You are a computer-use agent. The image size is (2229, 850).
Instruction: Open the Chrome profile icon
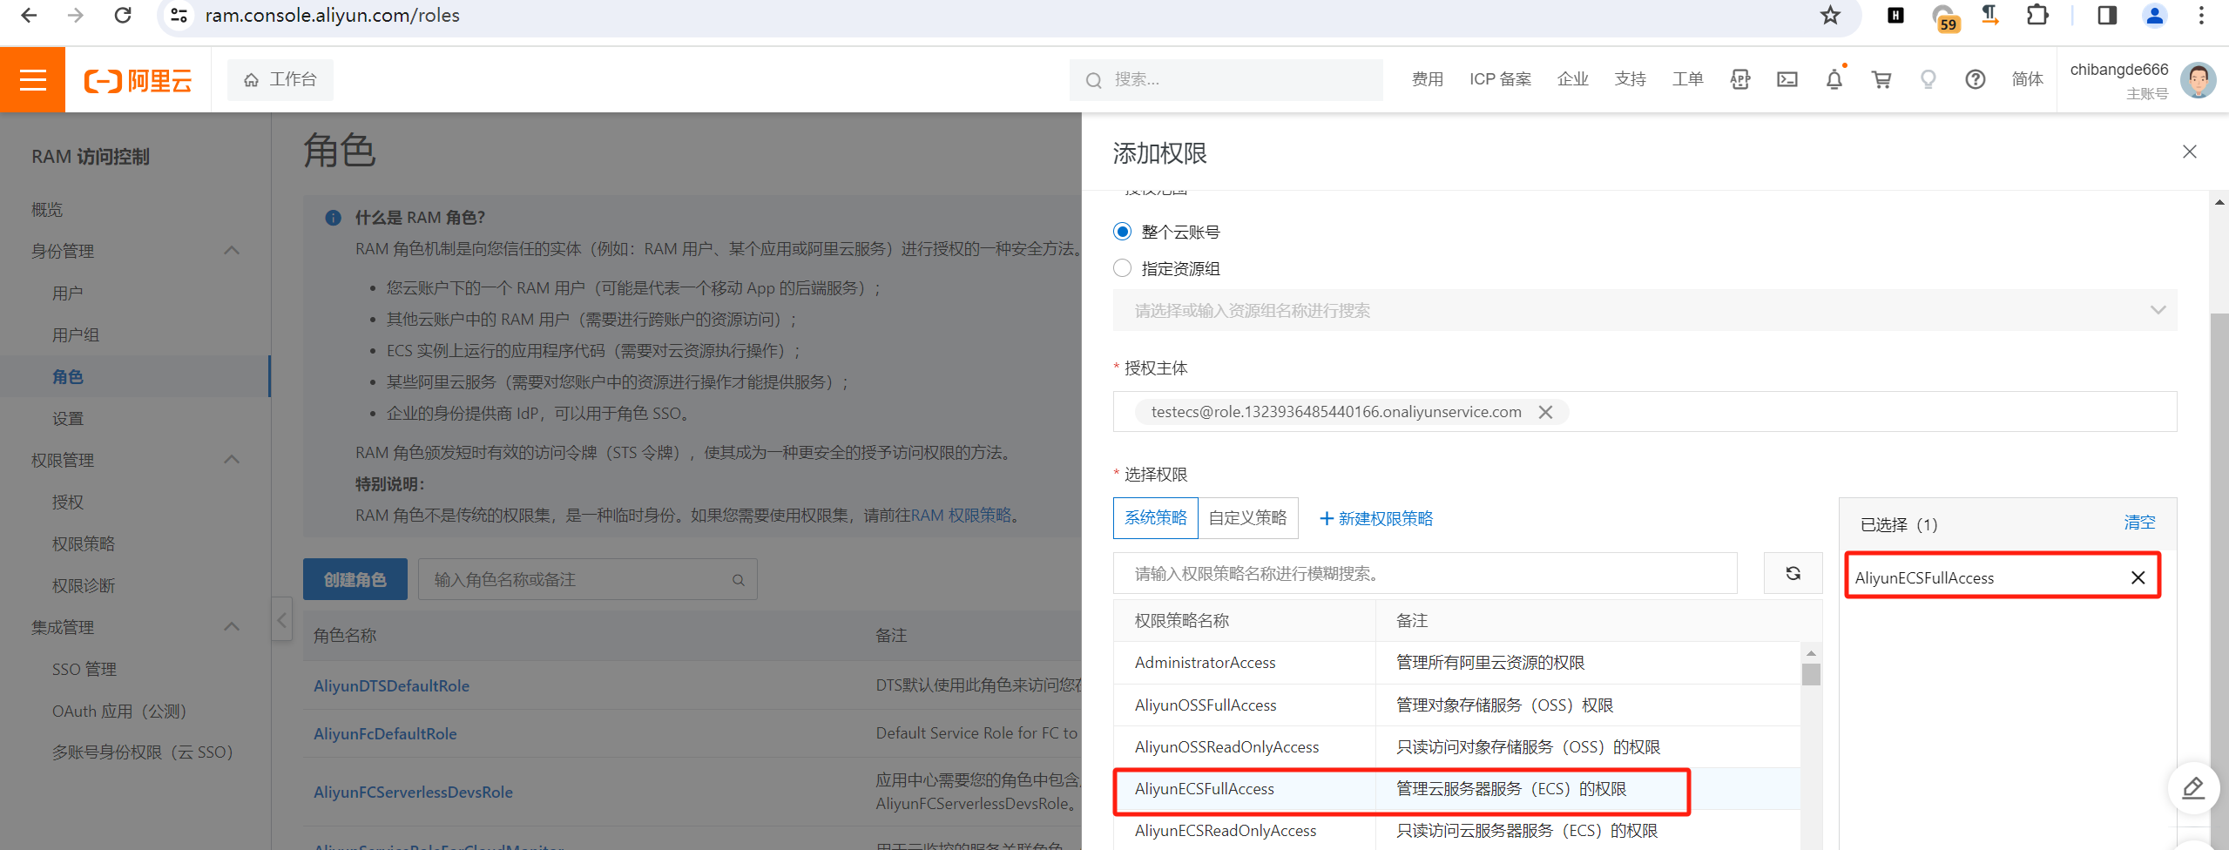pos(2154,16)
